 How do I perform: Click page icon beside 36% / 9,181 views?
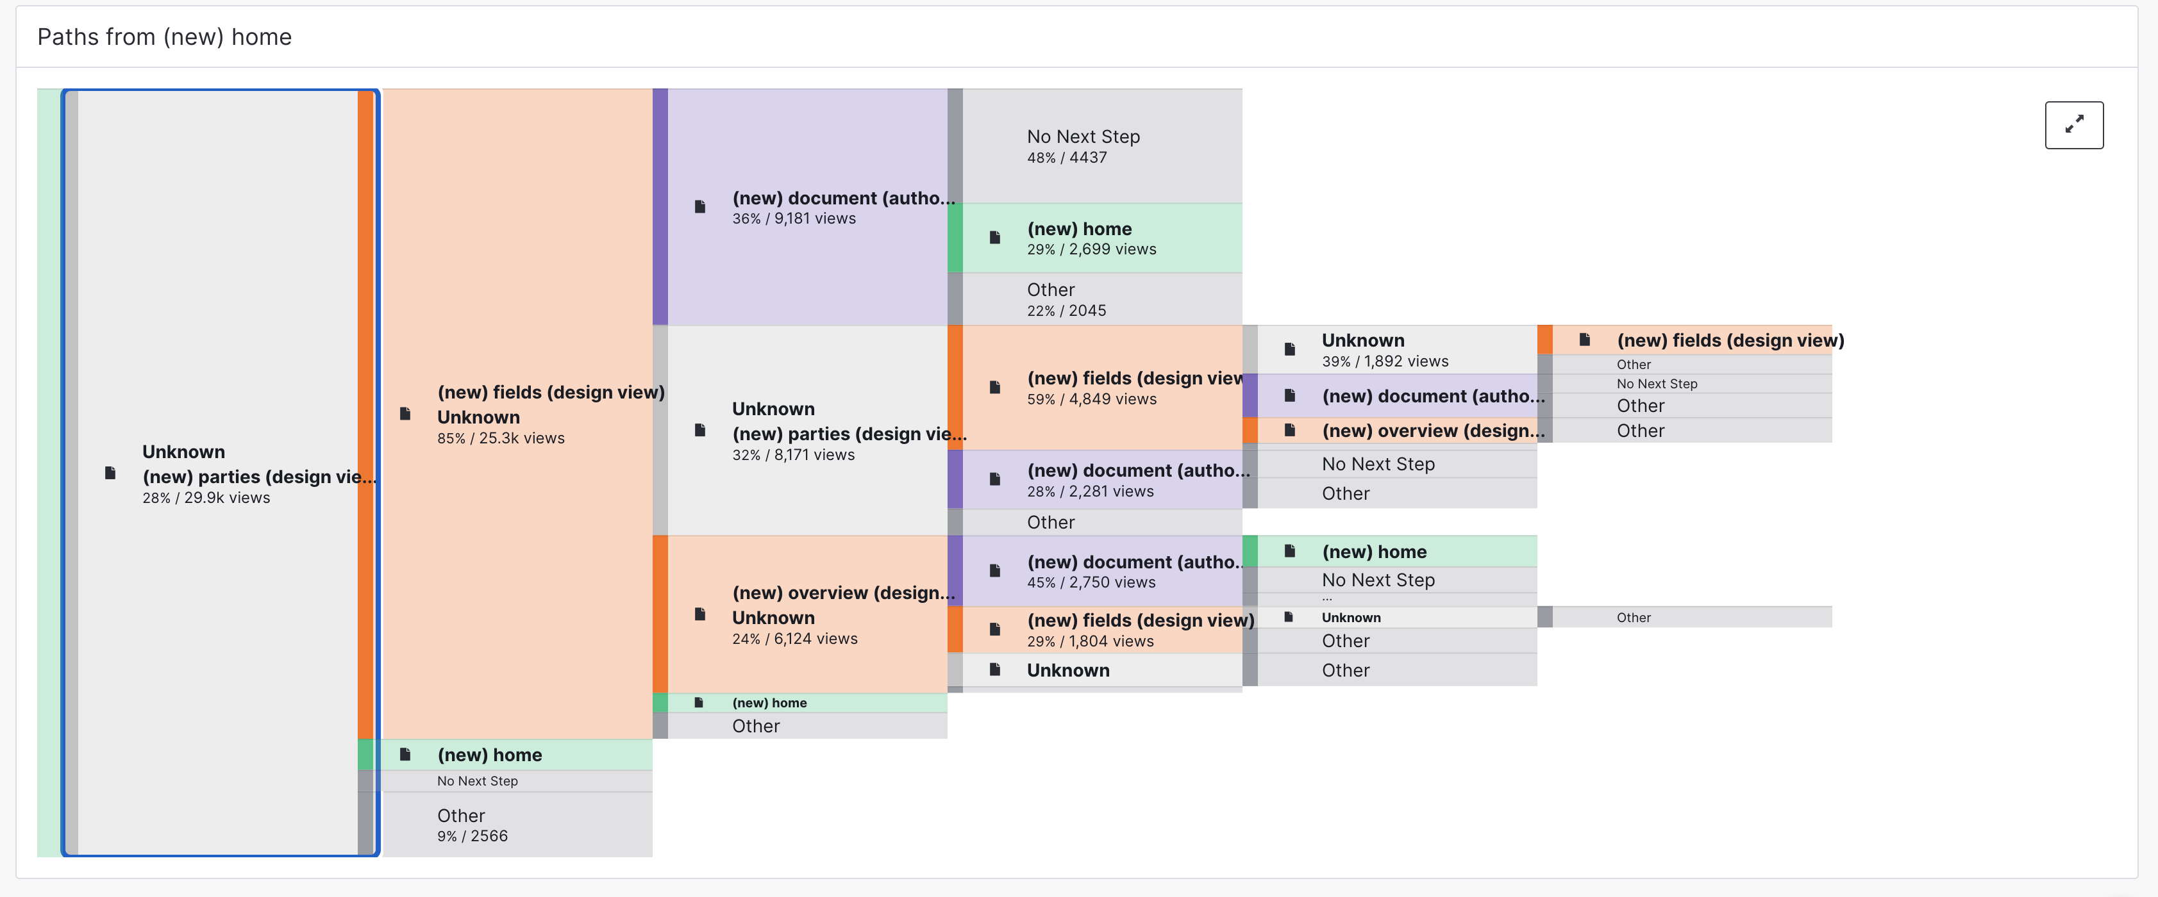tap(700, 207)
